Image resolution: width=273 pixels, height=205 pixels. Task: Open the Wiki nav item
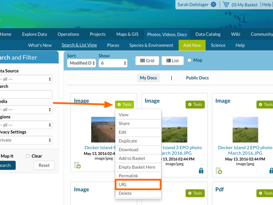tap(235, 34)
